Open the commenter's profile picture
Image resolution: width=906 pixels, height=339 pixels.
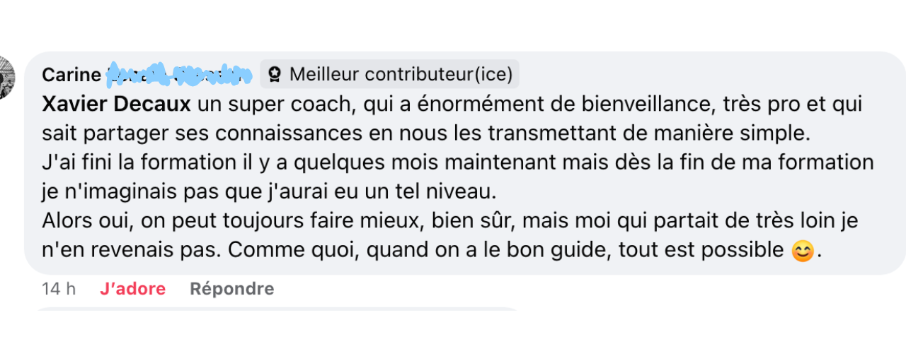click(x=7, y=76)
